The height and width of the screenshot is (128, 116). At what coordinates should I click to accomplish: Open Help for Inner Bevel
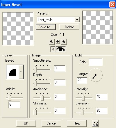(77, 123)
